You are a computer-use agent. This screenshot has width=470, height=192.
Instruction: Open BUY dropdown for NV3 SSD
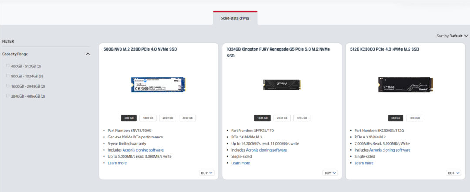pos(207,173)
